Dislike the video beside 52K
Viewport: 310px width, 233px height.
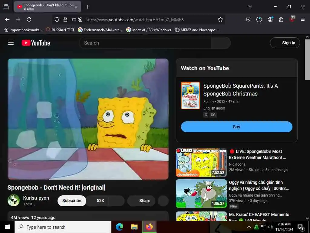[117, 201]
